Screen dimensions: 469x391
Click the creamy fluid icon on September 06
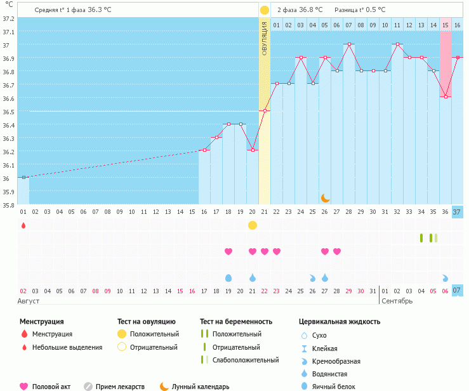[445, 278]
